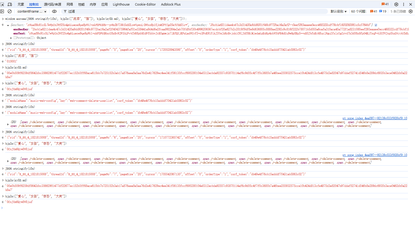Clear the console with the ban icon
415x228 pixels.
point(10,11)
